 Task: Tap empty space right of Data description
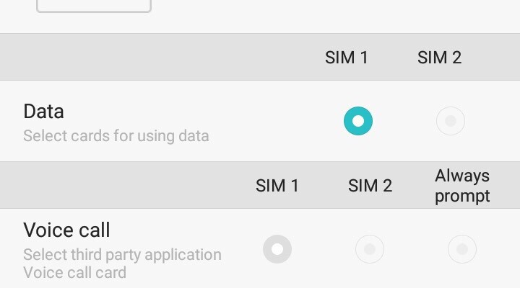(274, 135)
